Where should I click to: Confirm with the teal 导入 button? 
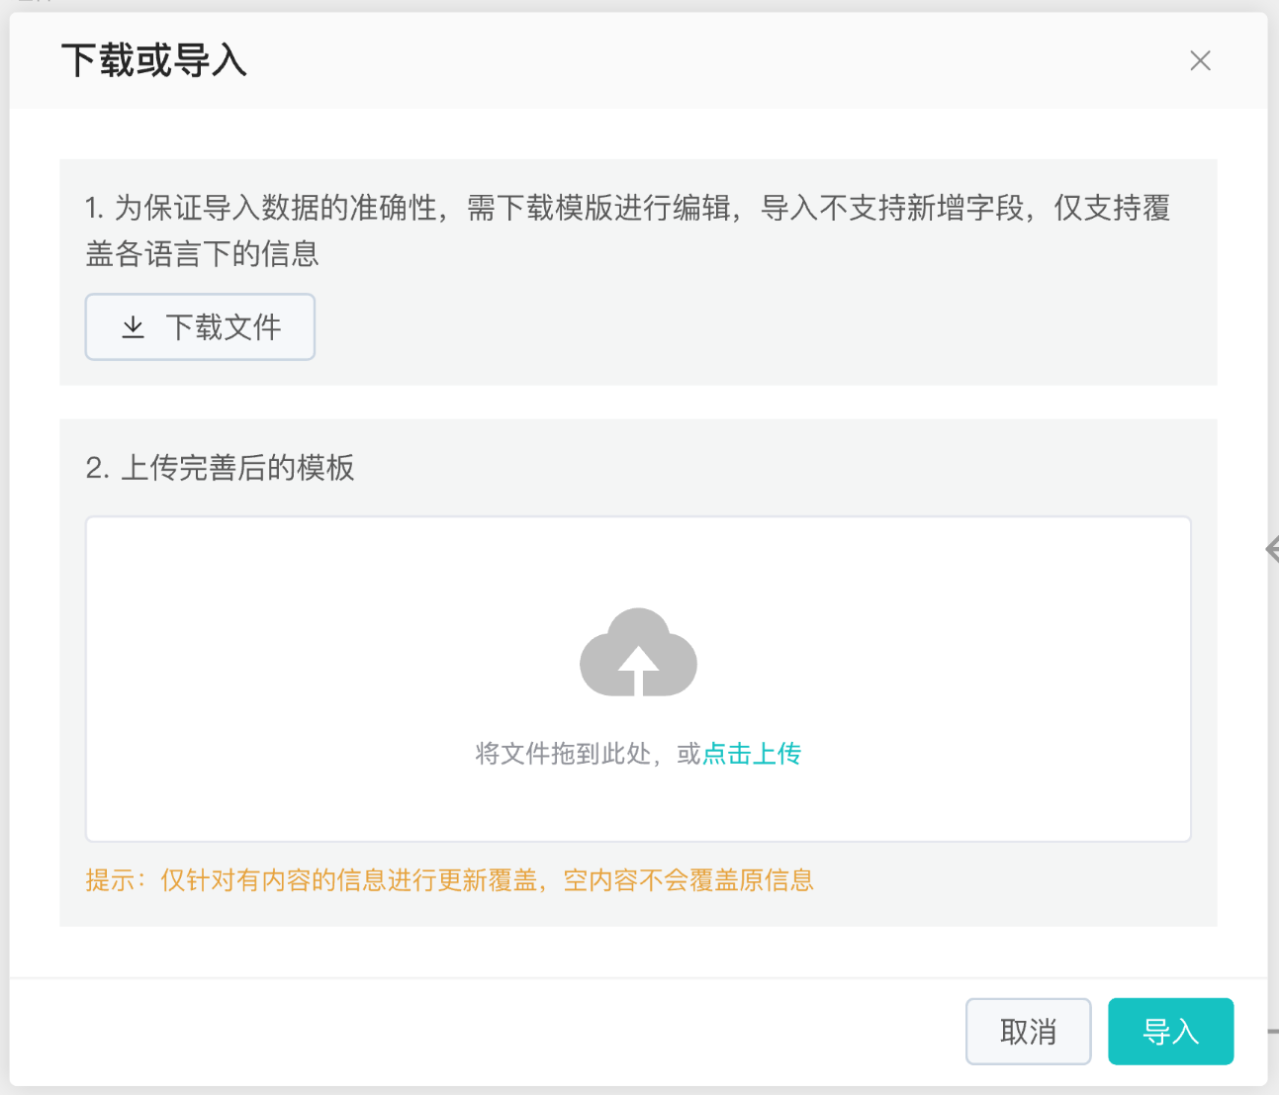tap(1170, 1032)
